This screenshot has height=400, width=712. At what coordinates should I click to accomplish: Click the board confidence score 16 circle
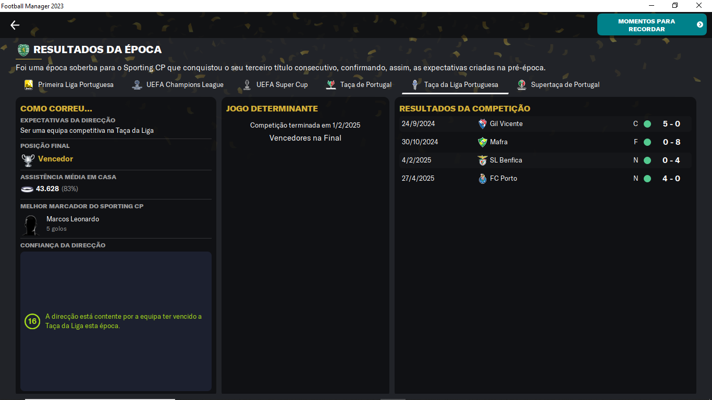tap(32, 321)
